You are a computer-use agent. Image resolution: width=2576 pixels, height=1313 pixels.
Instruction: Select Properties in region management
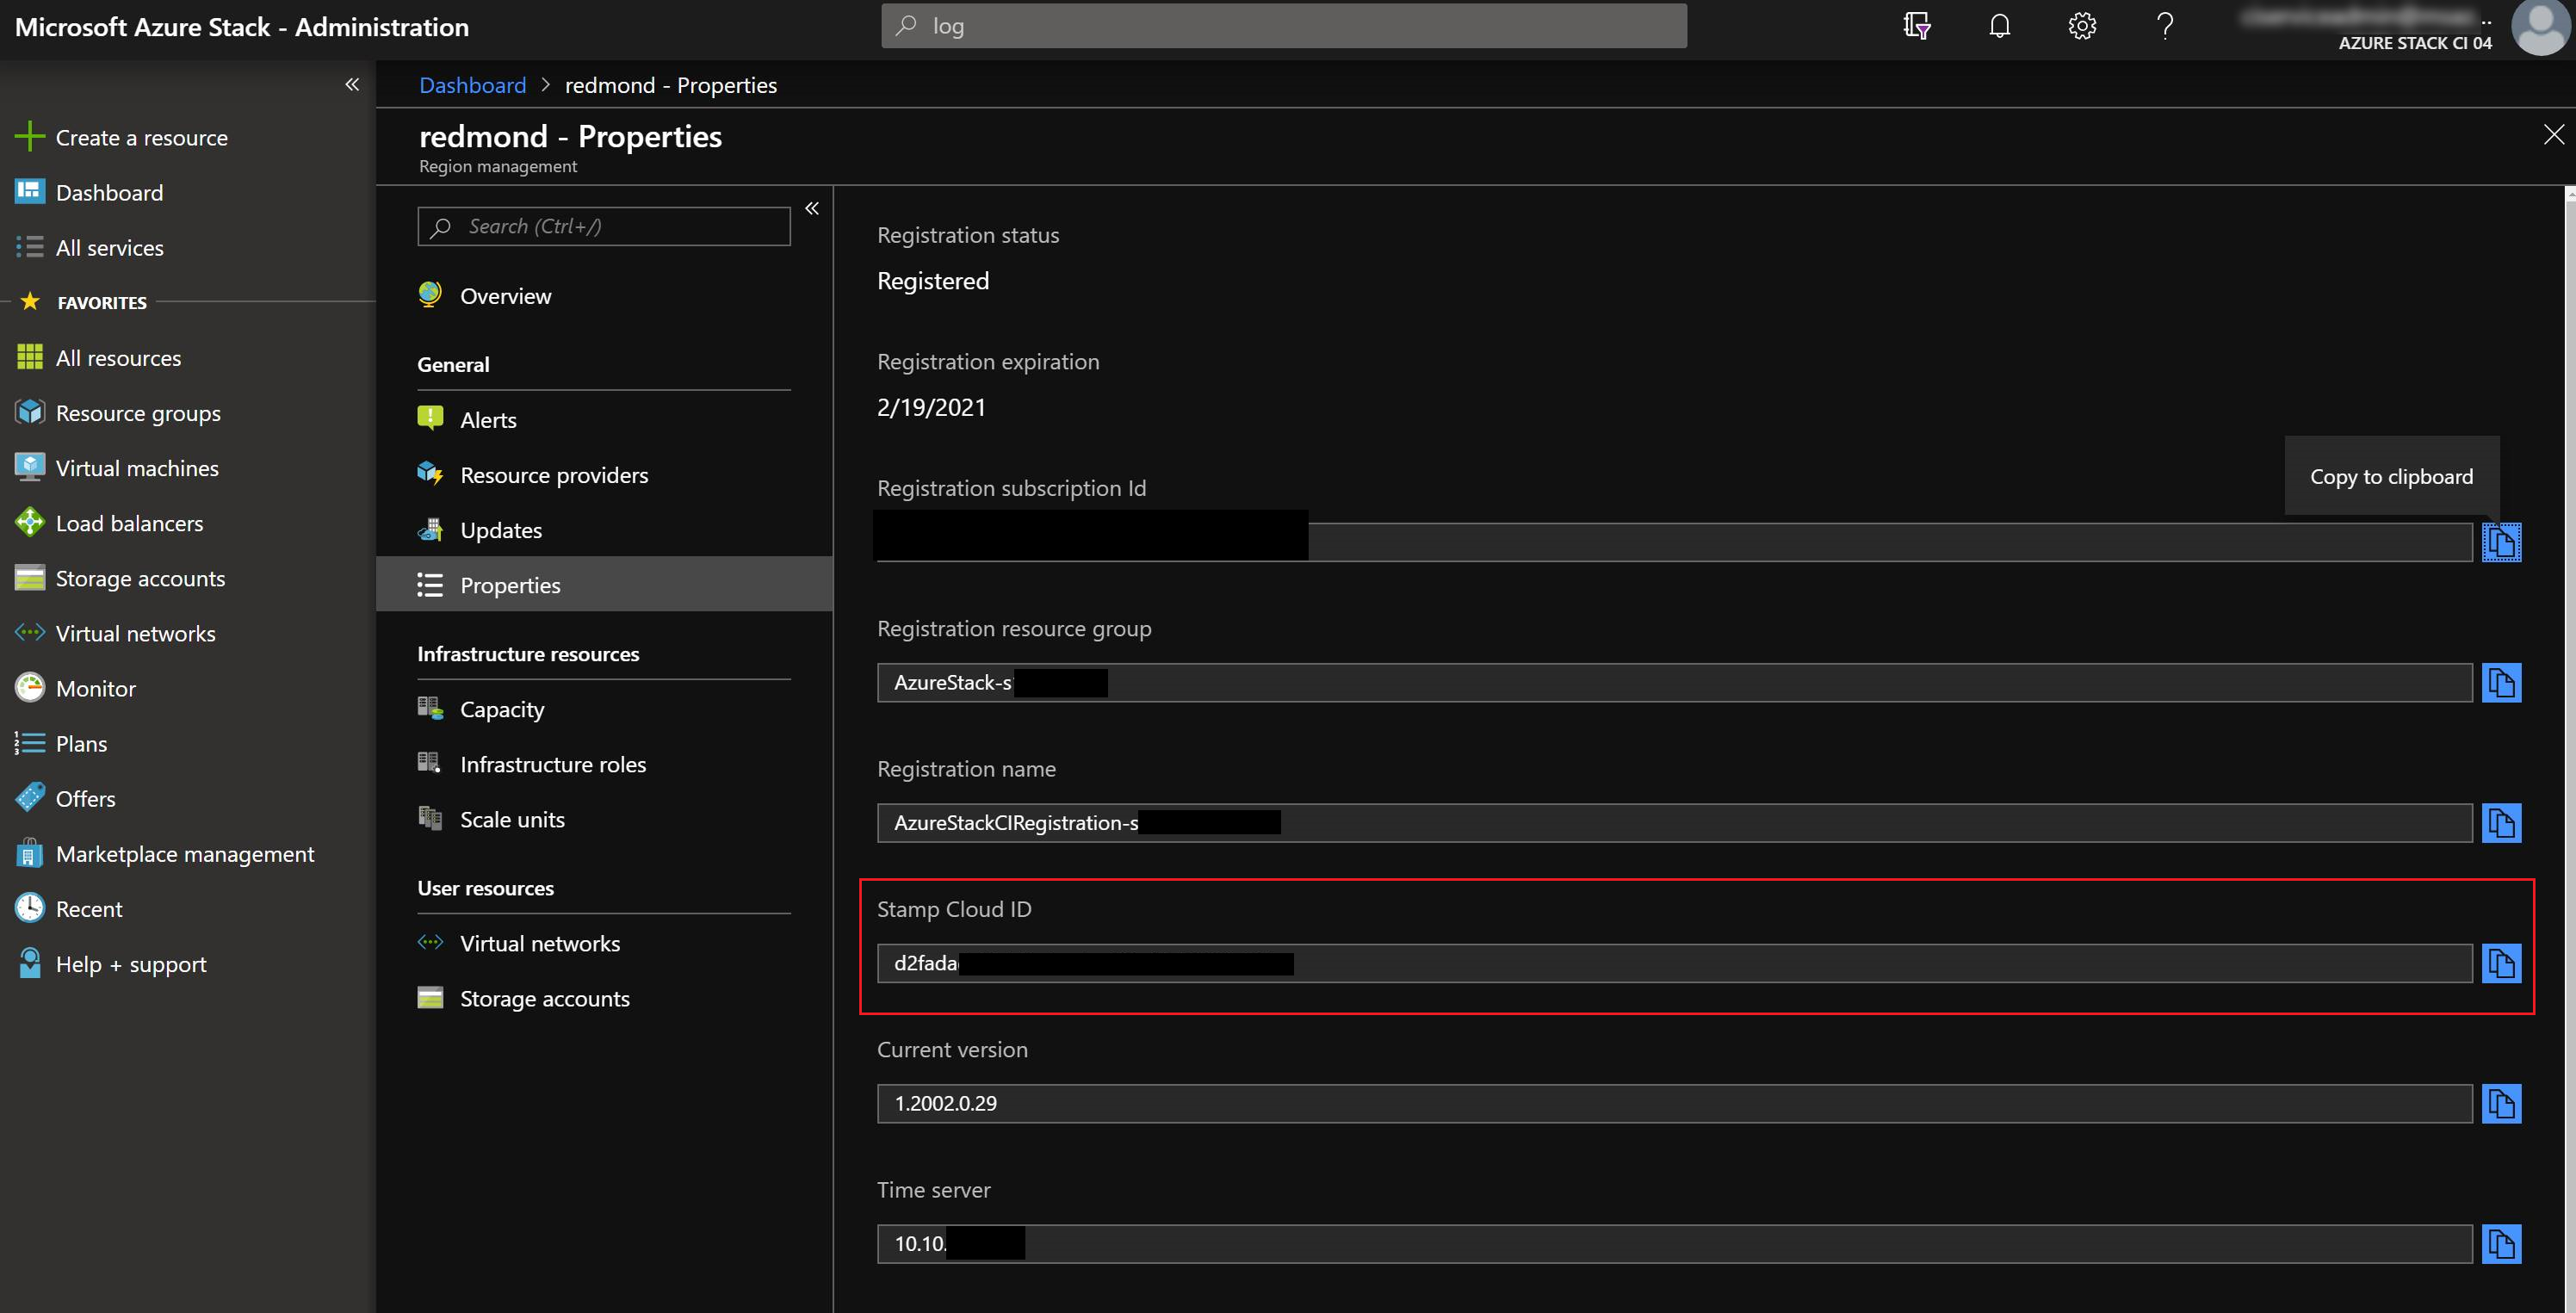[x=511, y=583]
